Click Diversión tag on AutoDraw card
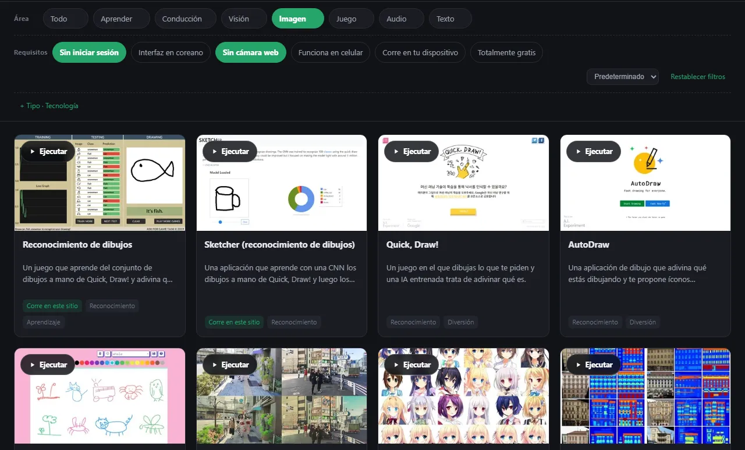 click(x=643, y=322)
